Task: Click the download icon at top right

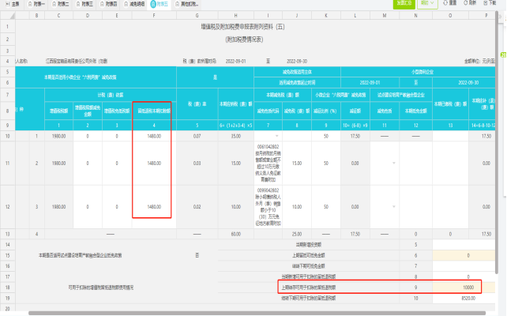Action: tap(486, 3)
